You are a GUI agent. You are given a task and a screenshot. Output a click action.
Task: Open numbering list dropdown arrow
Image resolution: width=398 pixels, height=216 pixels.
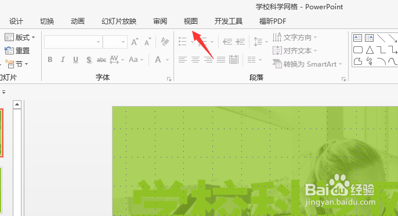212,42
